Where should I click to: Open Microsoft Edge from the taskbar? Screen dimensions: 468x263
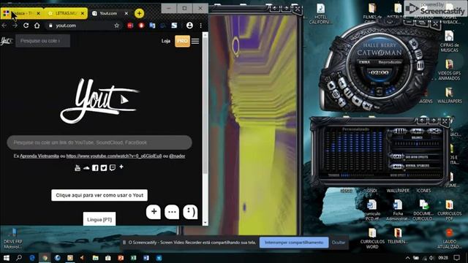pyautogui.click(x=32, y=258)
